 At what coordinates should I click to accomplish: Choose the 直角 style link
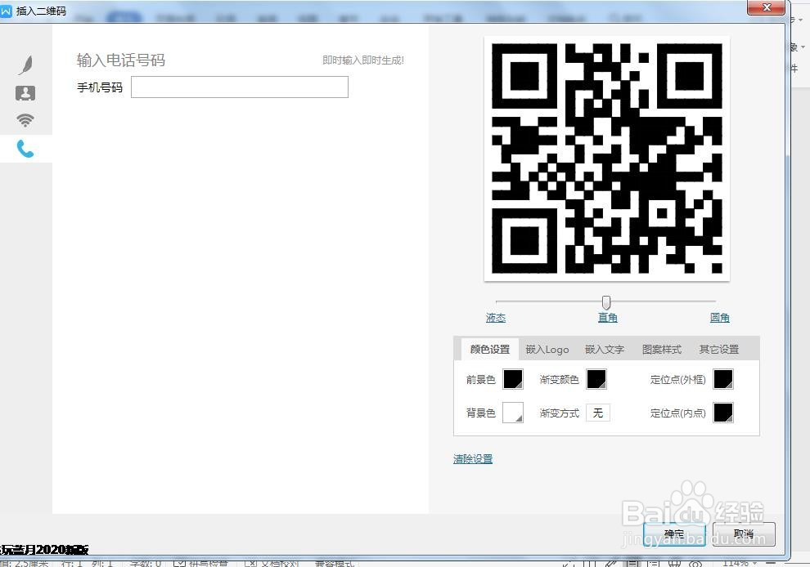(607, 318)
